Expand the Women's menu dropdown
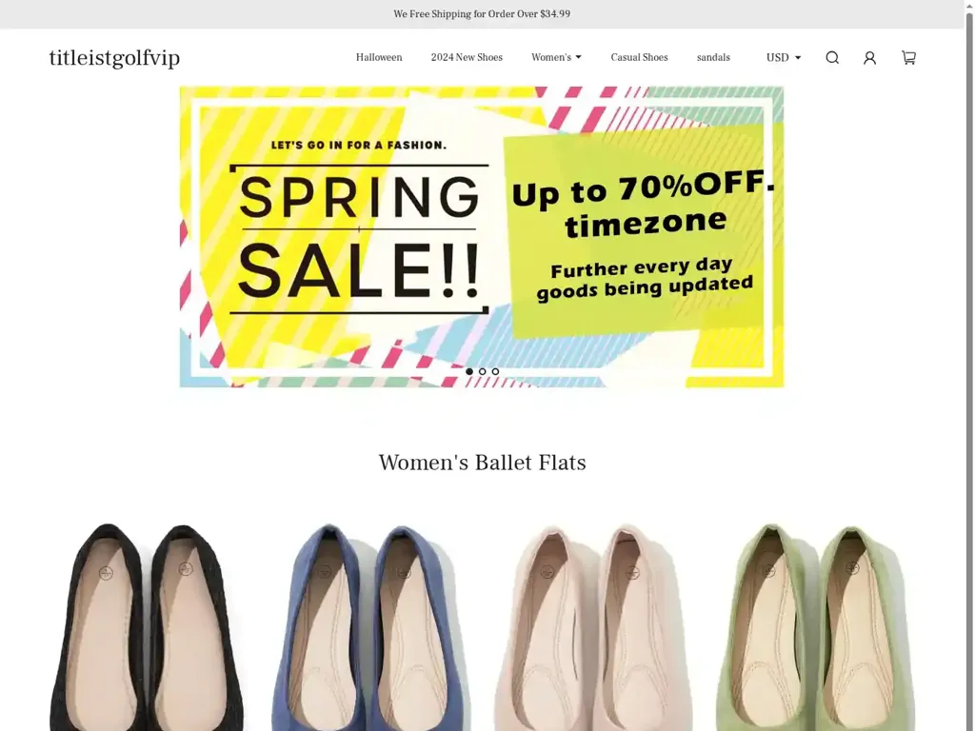975x731 pixels. click(x=556, y=57)
